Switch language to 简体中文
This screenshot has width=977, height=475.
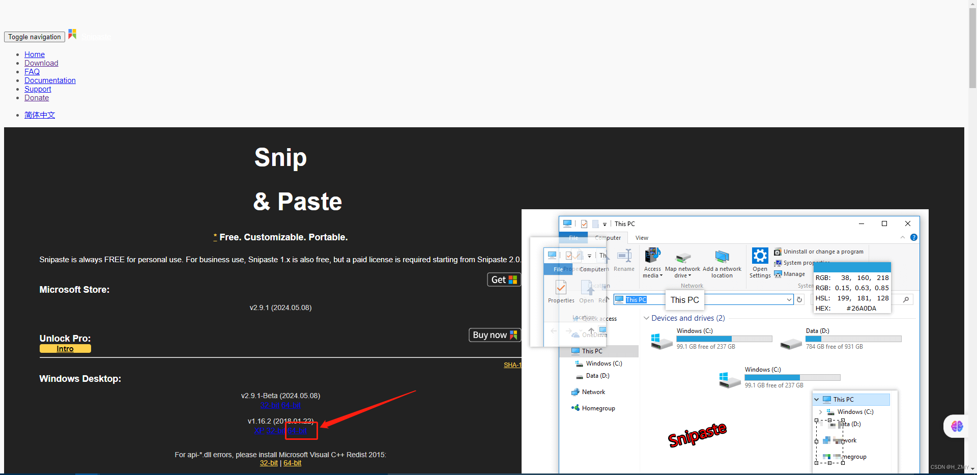pyautogui.click(x=40, y=115)
